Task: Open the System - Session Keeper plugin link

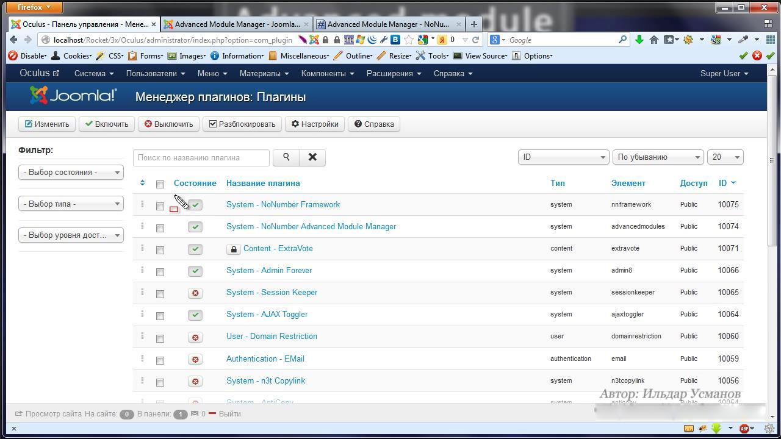Action: tap(272, 292)
